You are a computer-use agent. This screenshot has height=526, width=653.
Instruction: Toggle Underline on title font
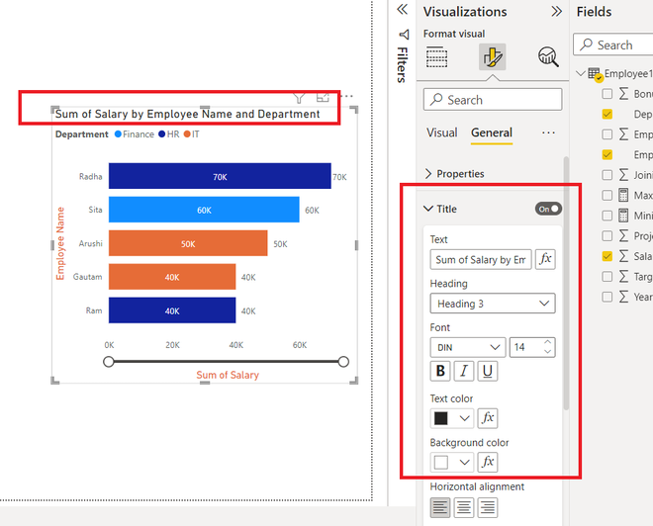(488, 371)
